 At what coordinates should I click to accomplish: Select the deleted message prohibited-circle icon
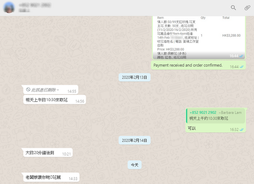point(28,89)
